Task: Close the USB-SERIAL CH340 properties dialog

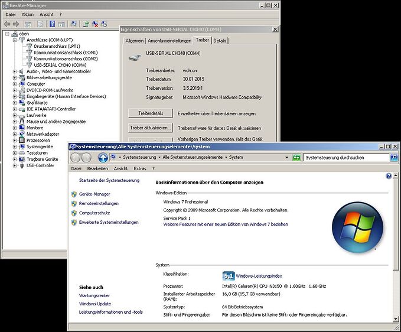Action: pos(275,29)
